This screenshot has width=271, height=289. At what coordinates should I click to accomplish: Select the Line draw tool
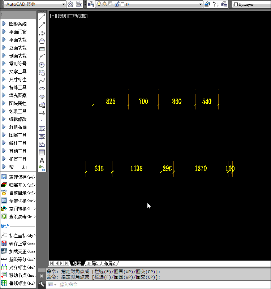pyautogui.click(x=42, y=17)
